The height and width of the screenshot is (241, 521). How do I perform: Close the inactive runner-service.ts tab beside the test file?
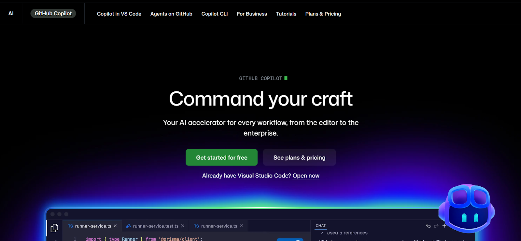tap(241, 226)
